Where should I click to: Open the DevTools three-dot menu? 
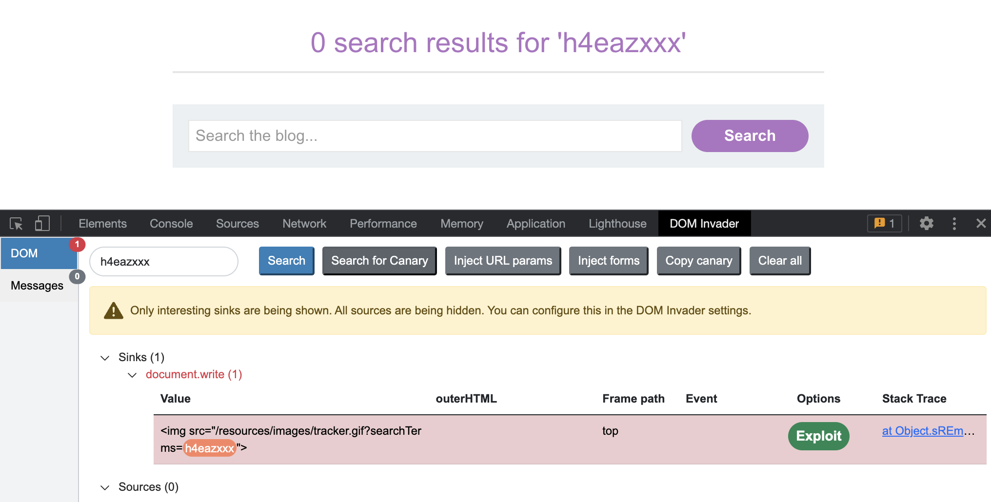pyautogui.click(x=954, y=224)
